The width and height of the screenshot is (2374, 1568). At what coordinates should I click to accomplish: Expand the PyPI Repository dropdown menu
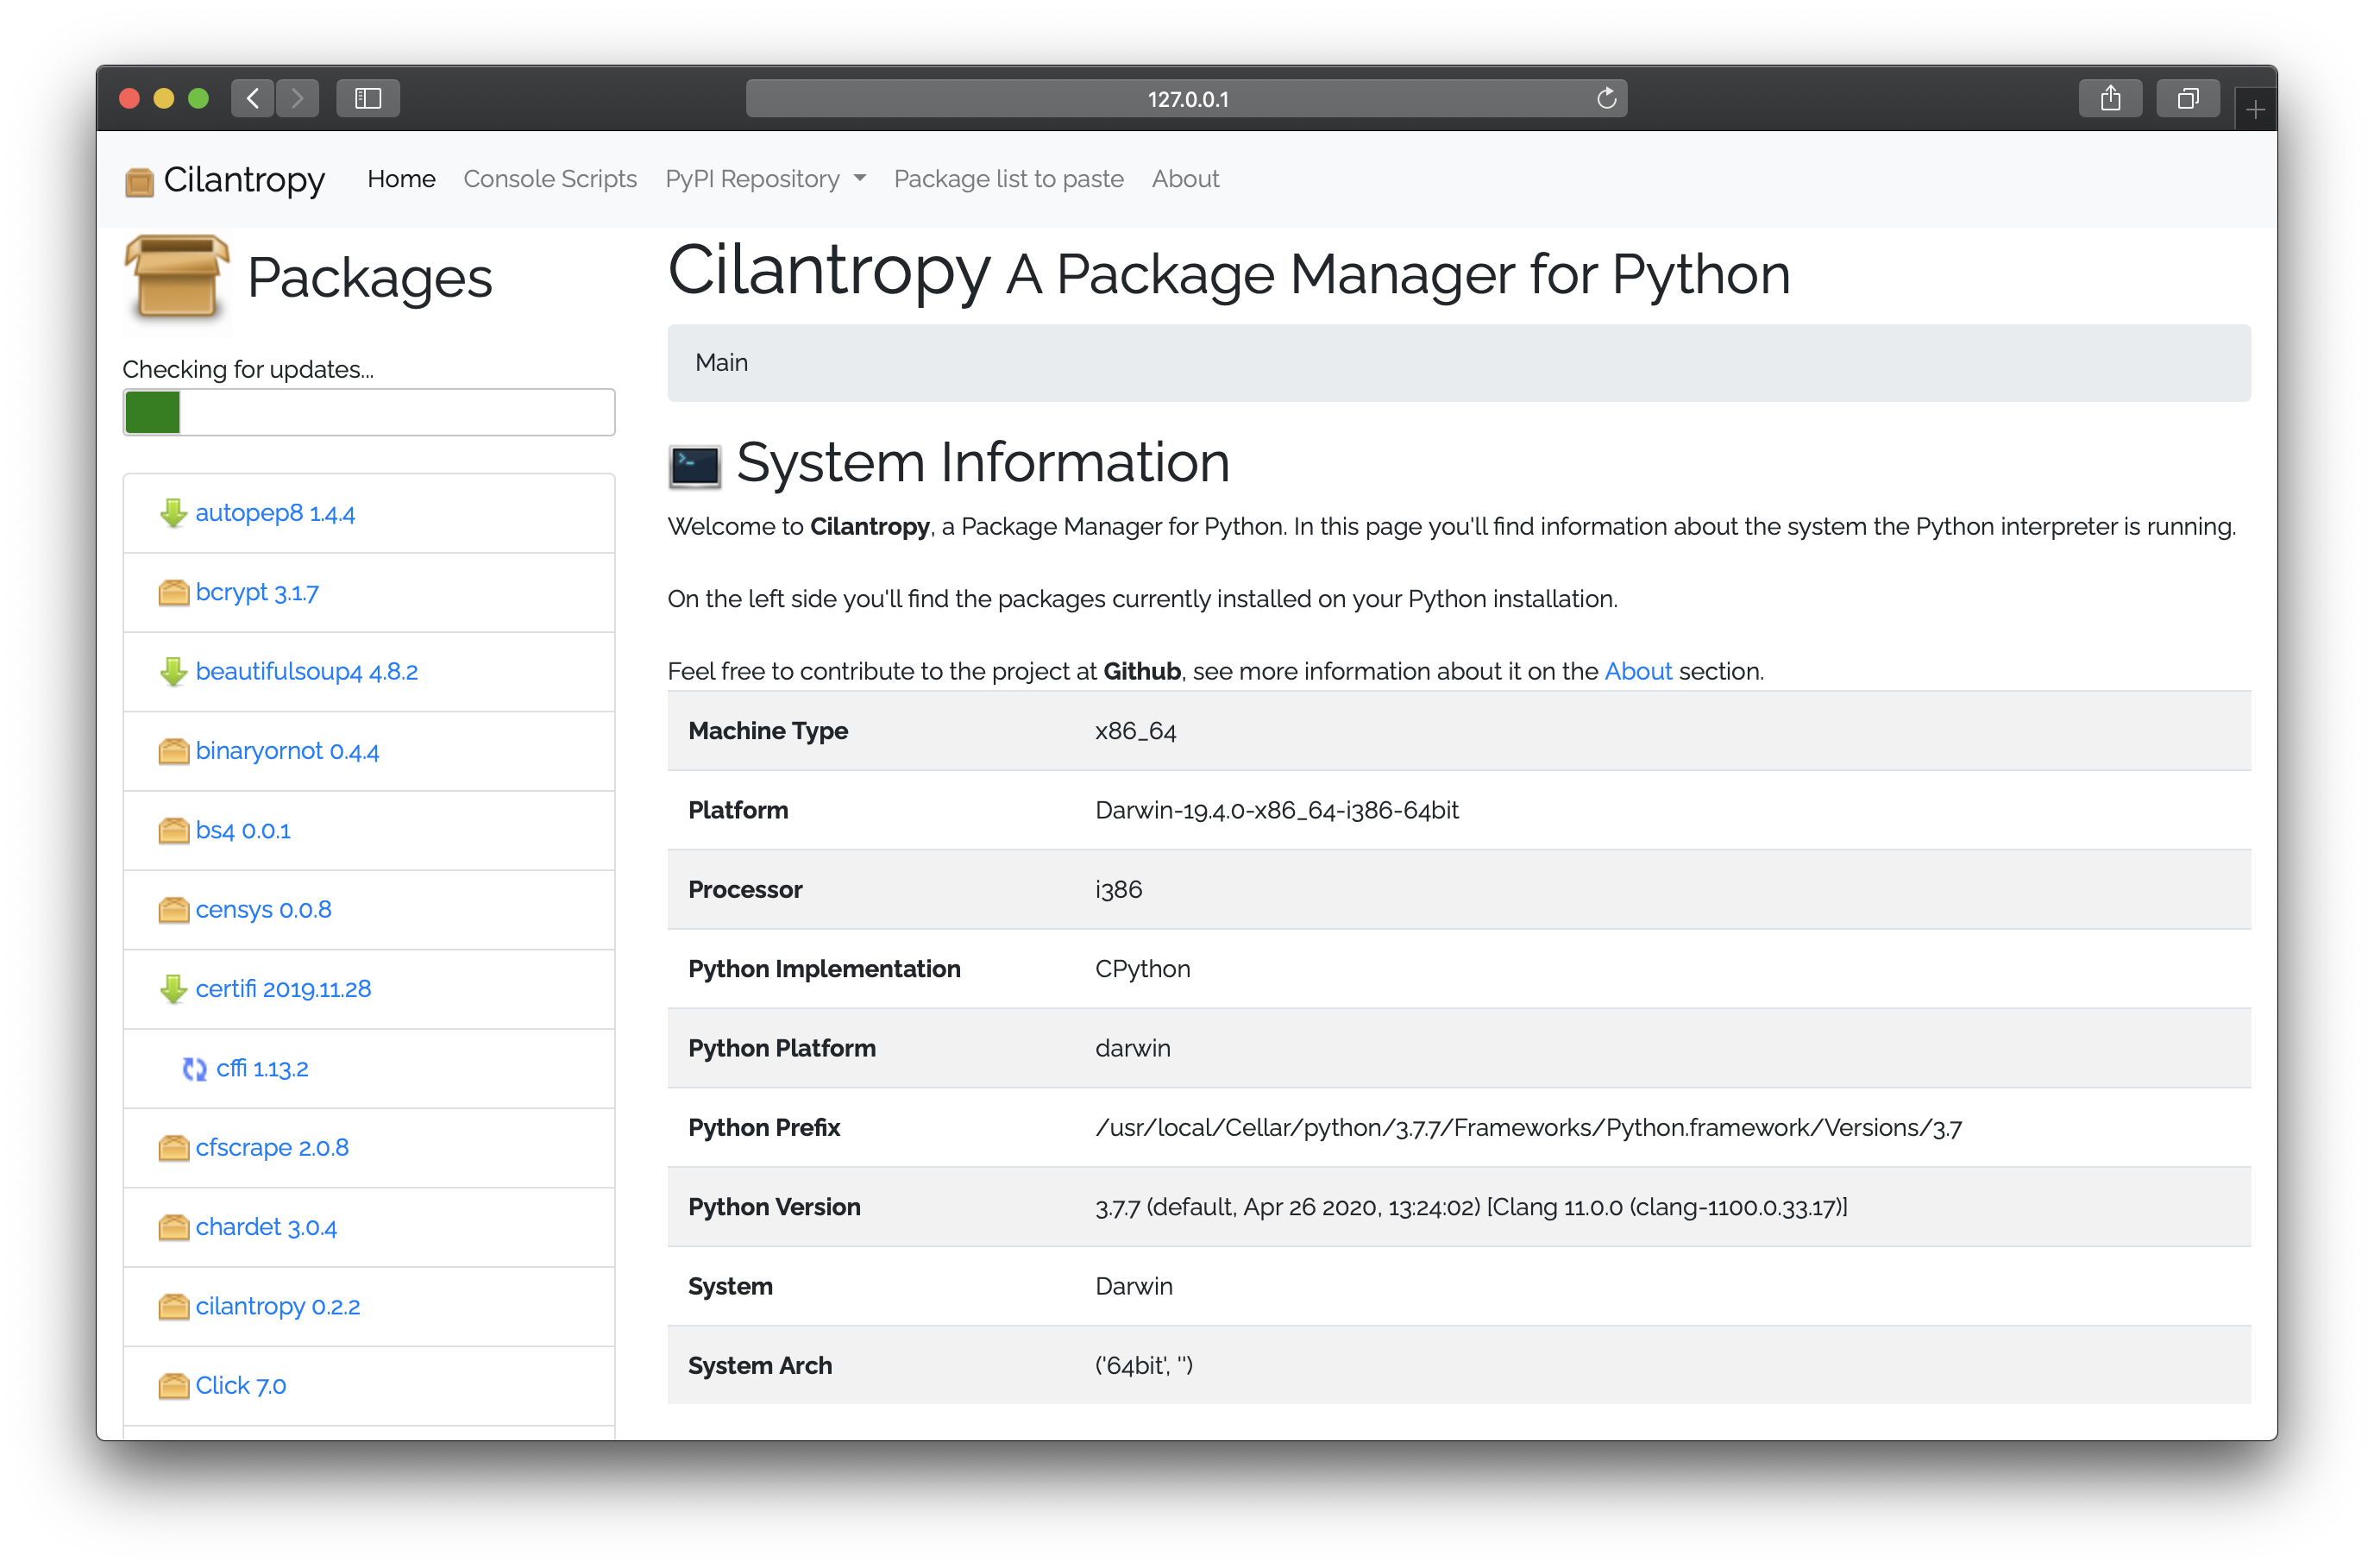coord(765,179)
